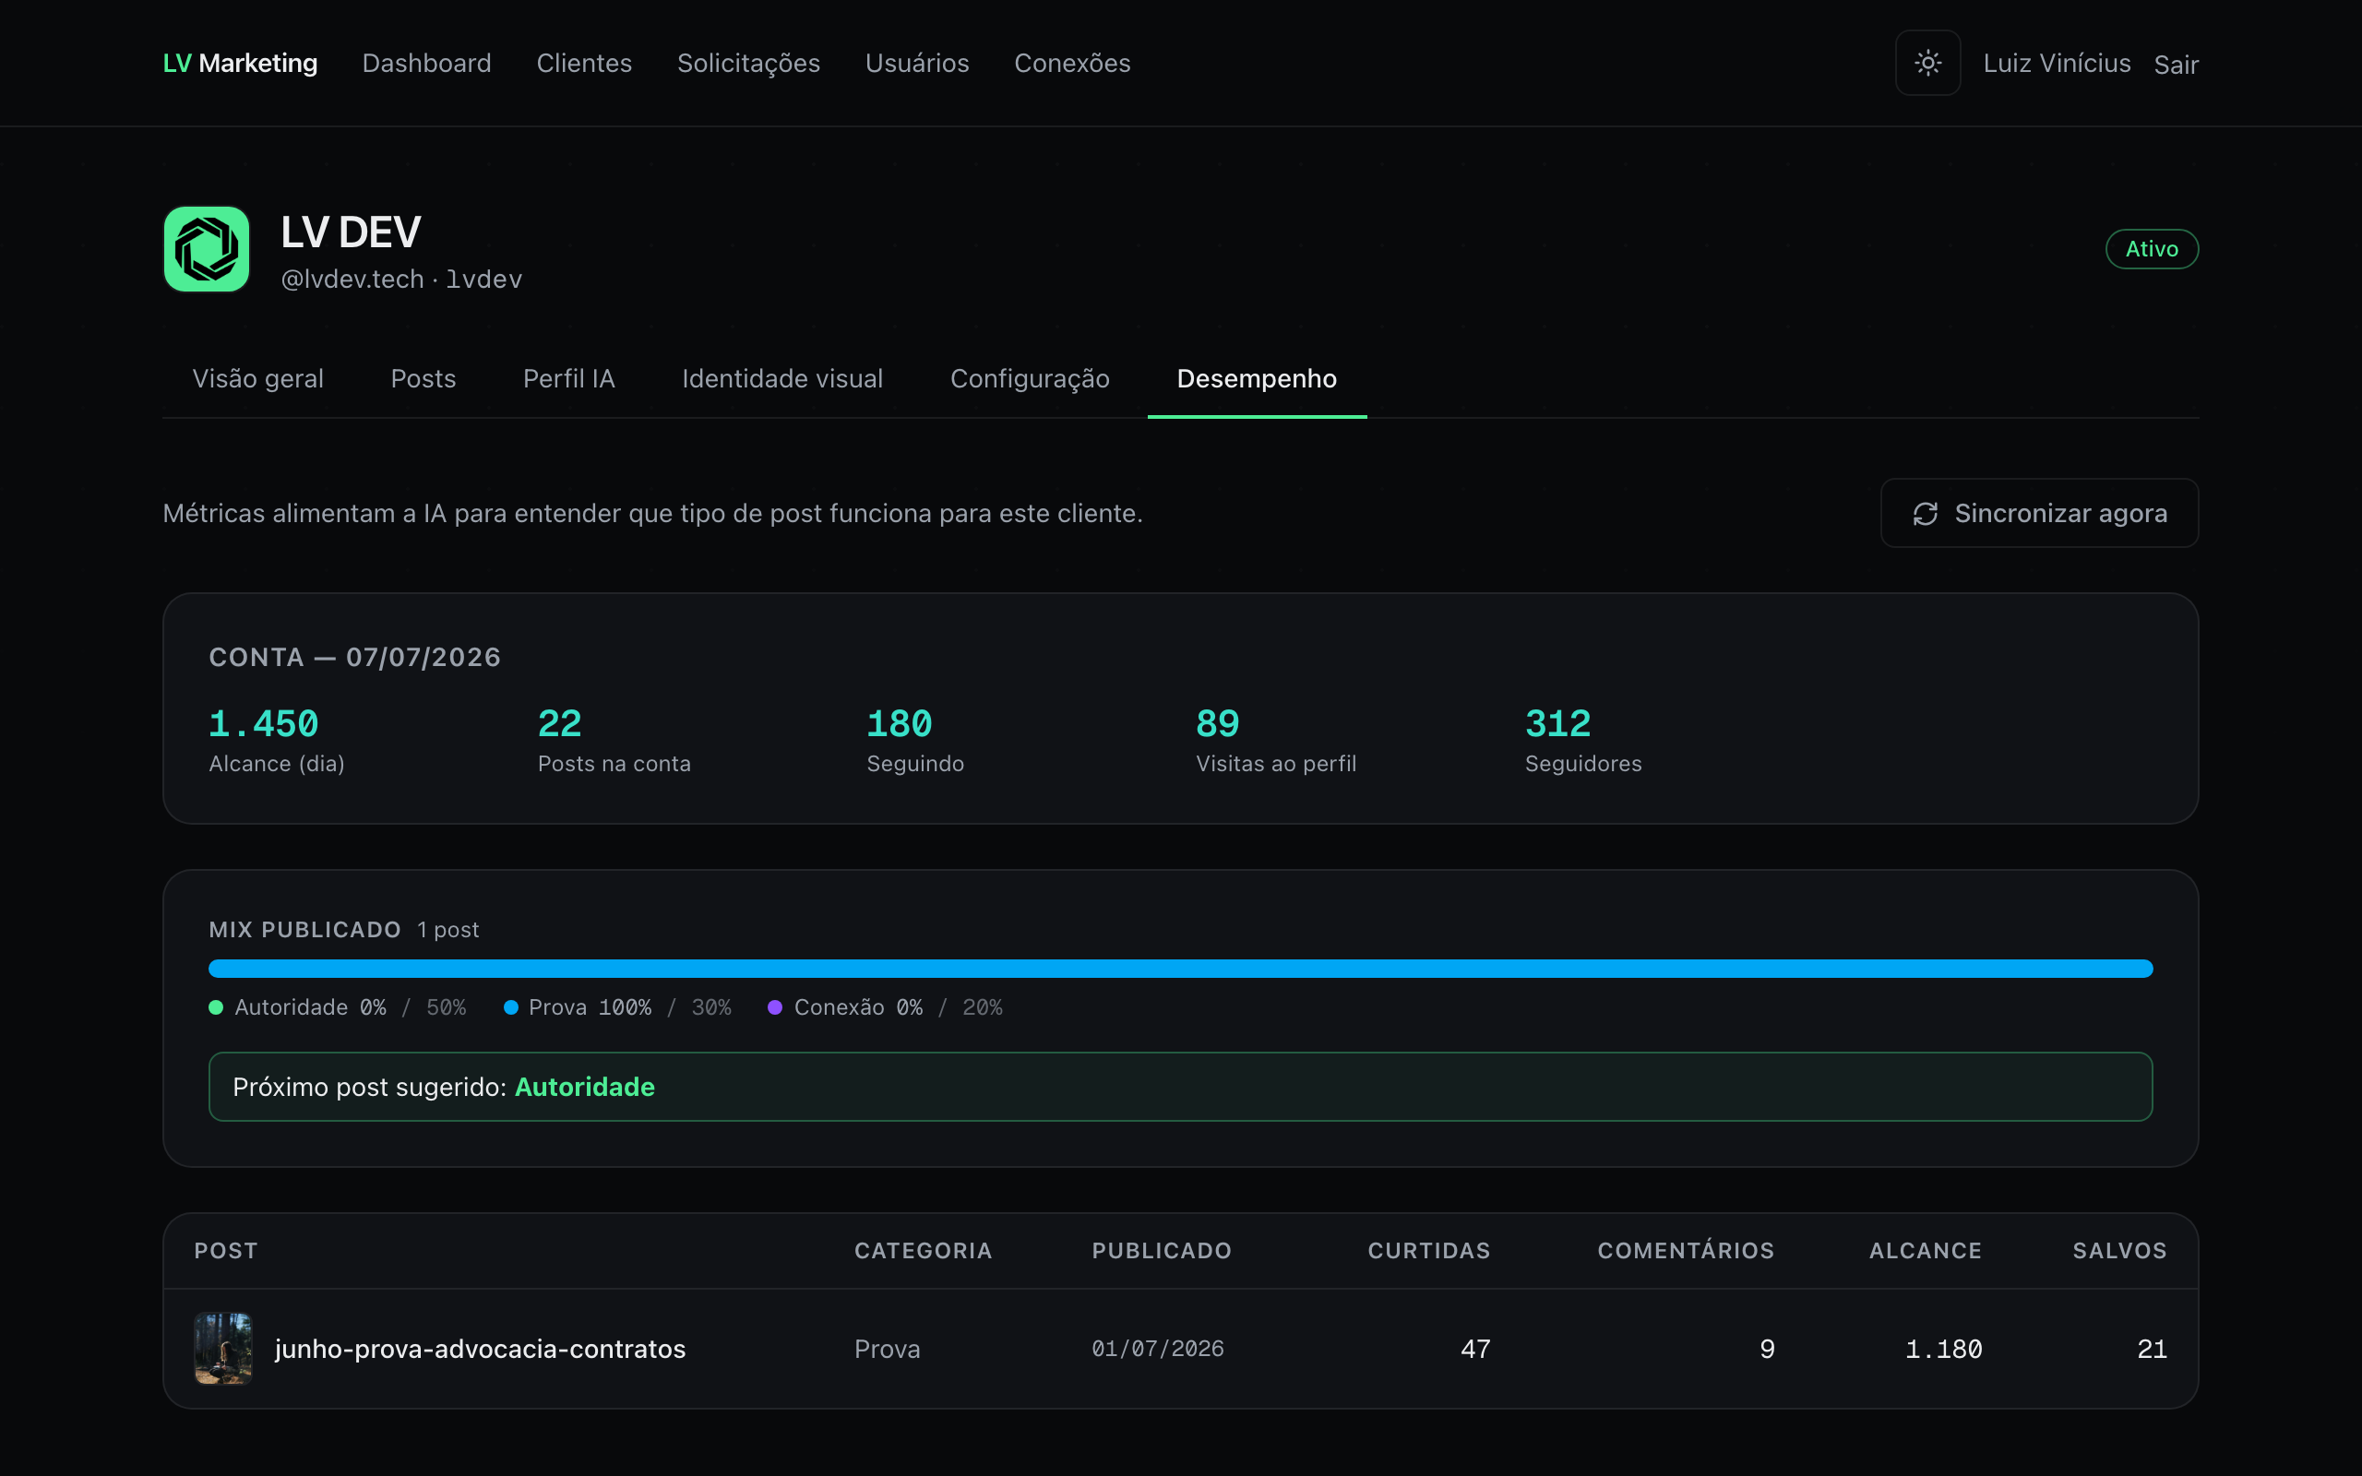Viewport: 2362px width, 1476px height.
Task: Click the blue Mix Publicado progress bar
Action: (1180, 969)
